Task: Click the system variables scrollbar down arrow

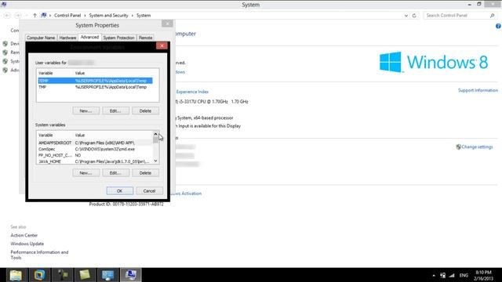Action: coord(155,161)
